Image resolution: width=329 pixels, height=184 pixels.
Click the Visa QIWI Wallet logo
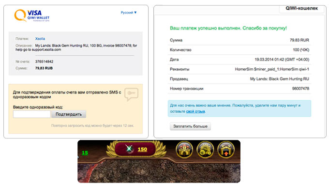pos(31,15)
